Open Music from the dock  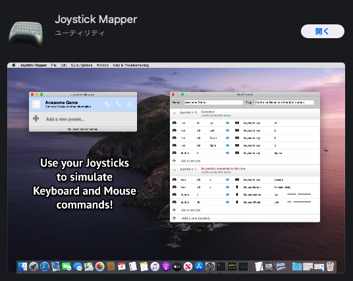[x=155, y=267]
